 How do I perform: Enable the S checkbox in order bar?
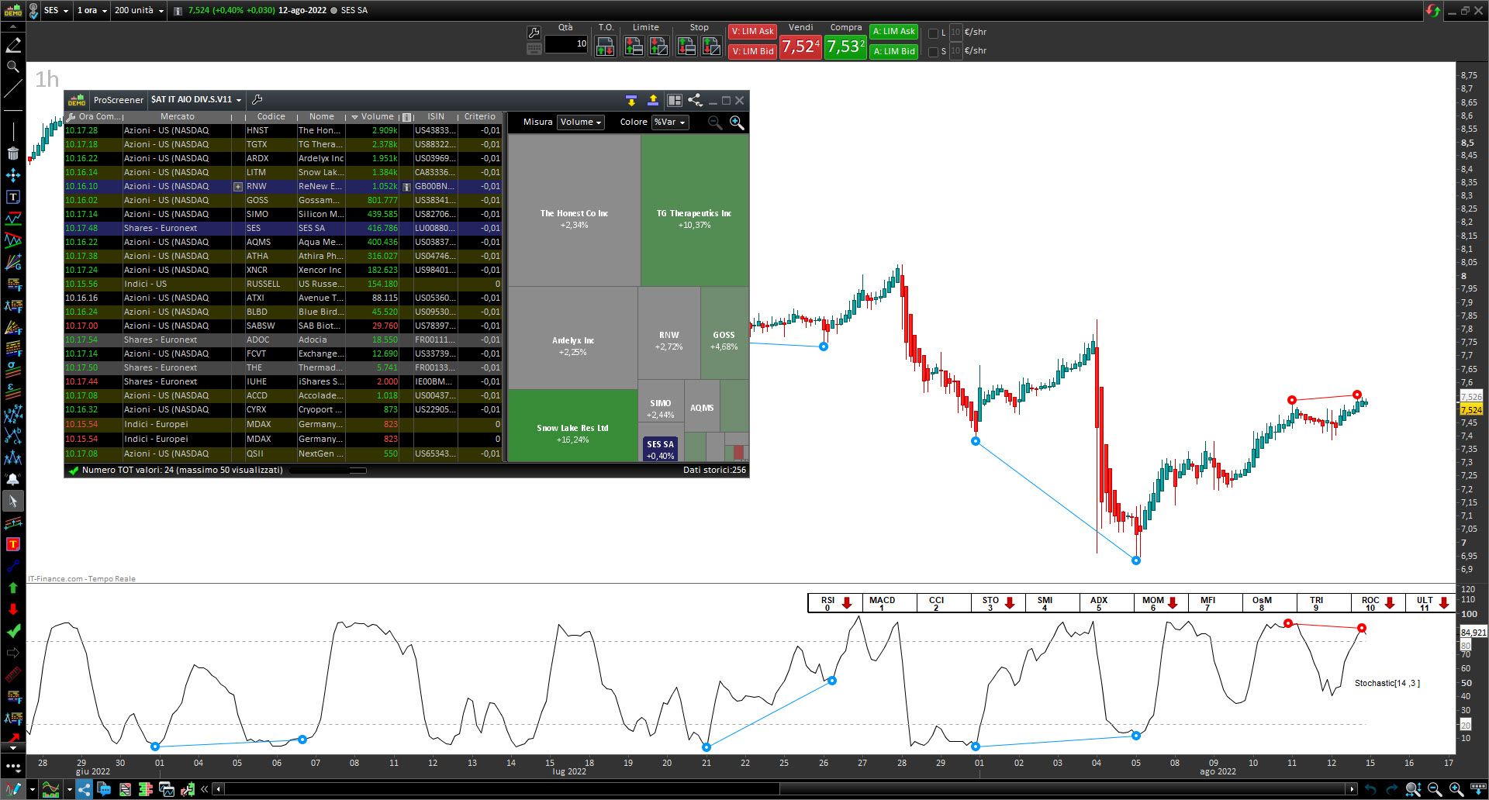[933, 52]
